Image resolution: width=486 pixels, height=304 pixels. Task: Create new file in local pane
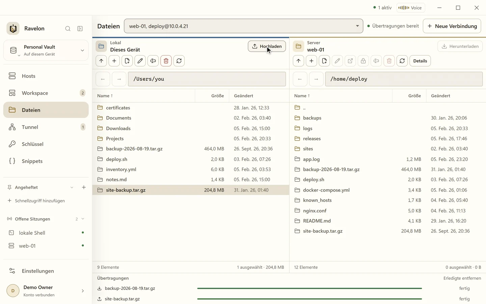127,61
